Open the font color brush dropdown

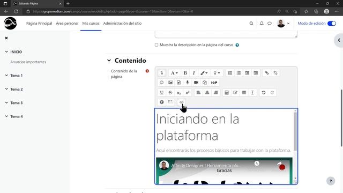(204, 73)
